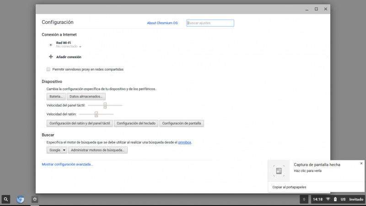Open Configuración de pantalla button
The image size is (366, 206).
(x=182, y=123)
